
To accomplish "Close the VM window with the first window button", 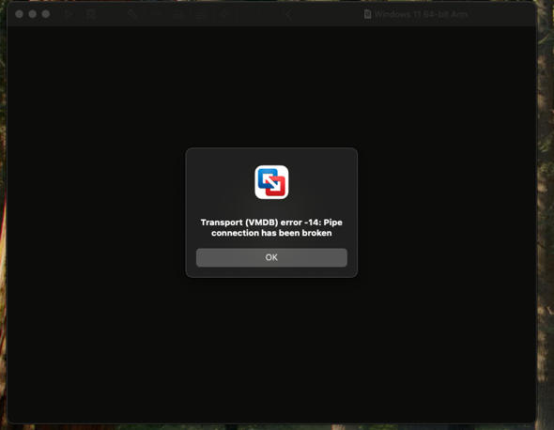I will tap(20, 14).
